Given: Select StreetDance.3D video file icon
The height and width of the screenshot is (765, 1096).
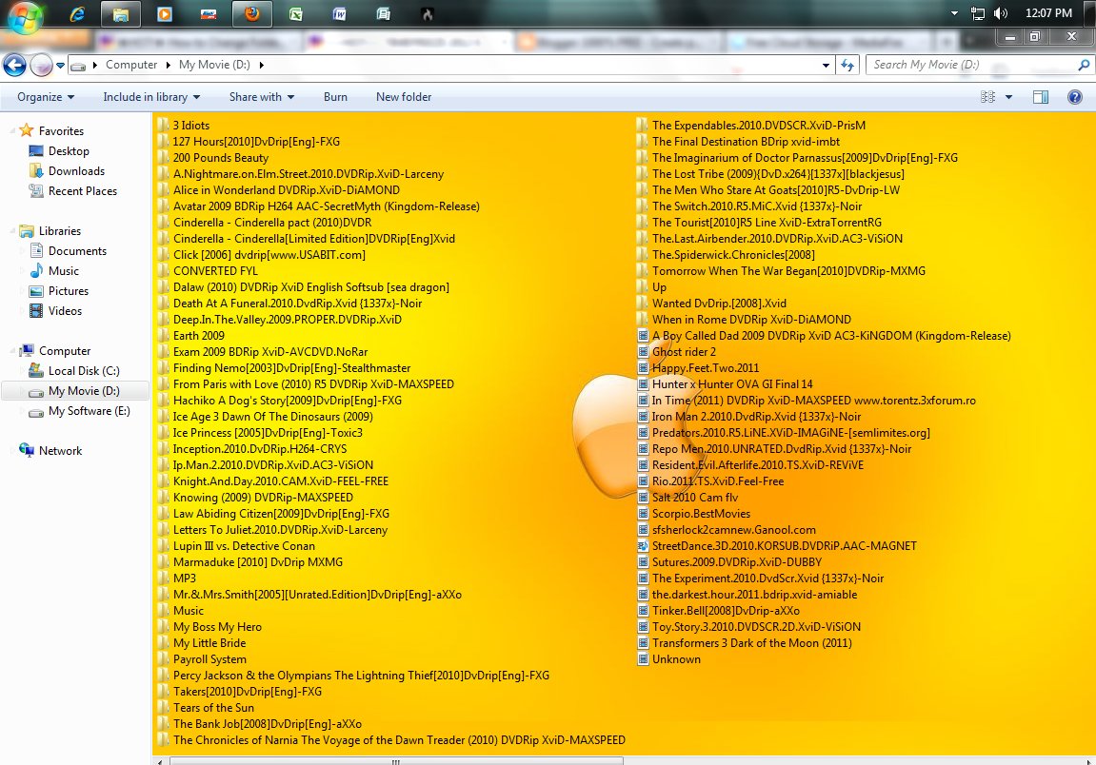Looking at the screenshot, I should (643, 546).
